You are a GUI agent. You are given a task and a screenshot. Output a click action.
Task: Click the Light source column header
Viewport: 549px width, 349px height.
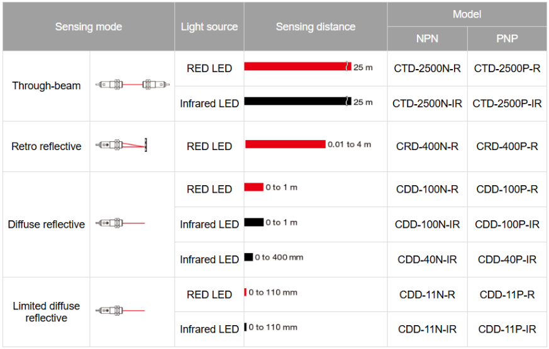click(x=209, y=26)
